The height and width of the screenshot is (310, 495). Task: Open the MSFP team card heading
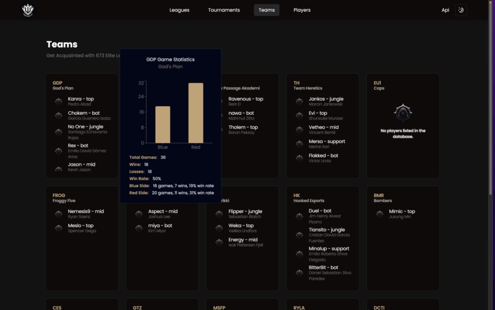[x=219, y=308]
